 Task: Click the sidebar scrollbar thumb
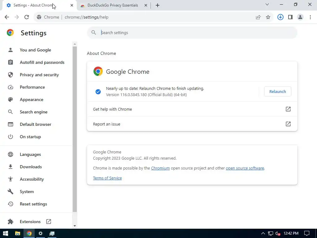[75, 130]
